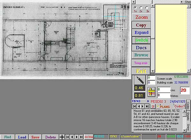Click the Copy button

click(x=141, y=25)
